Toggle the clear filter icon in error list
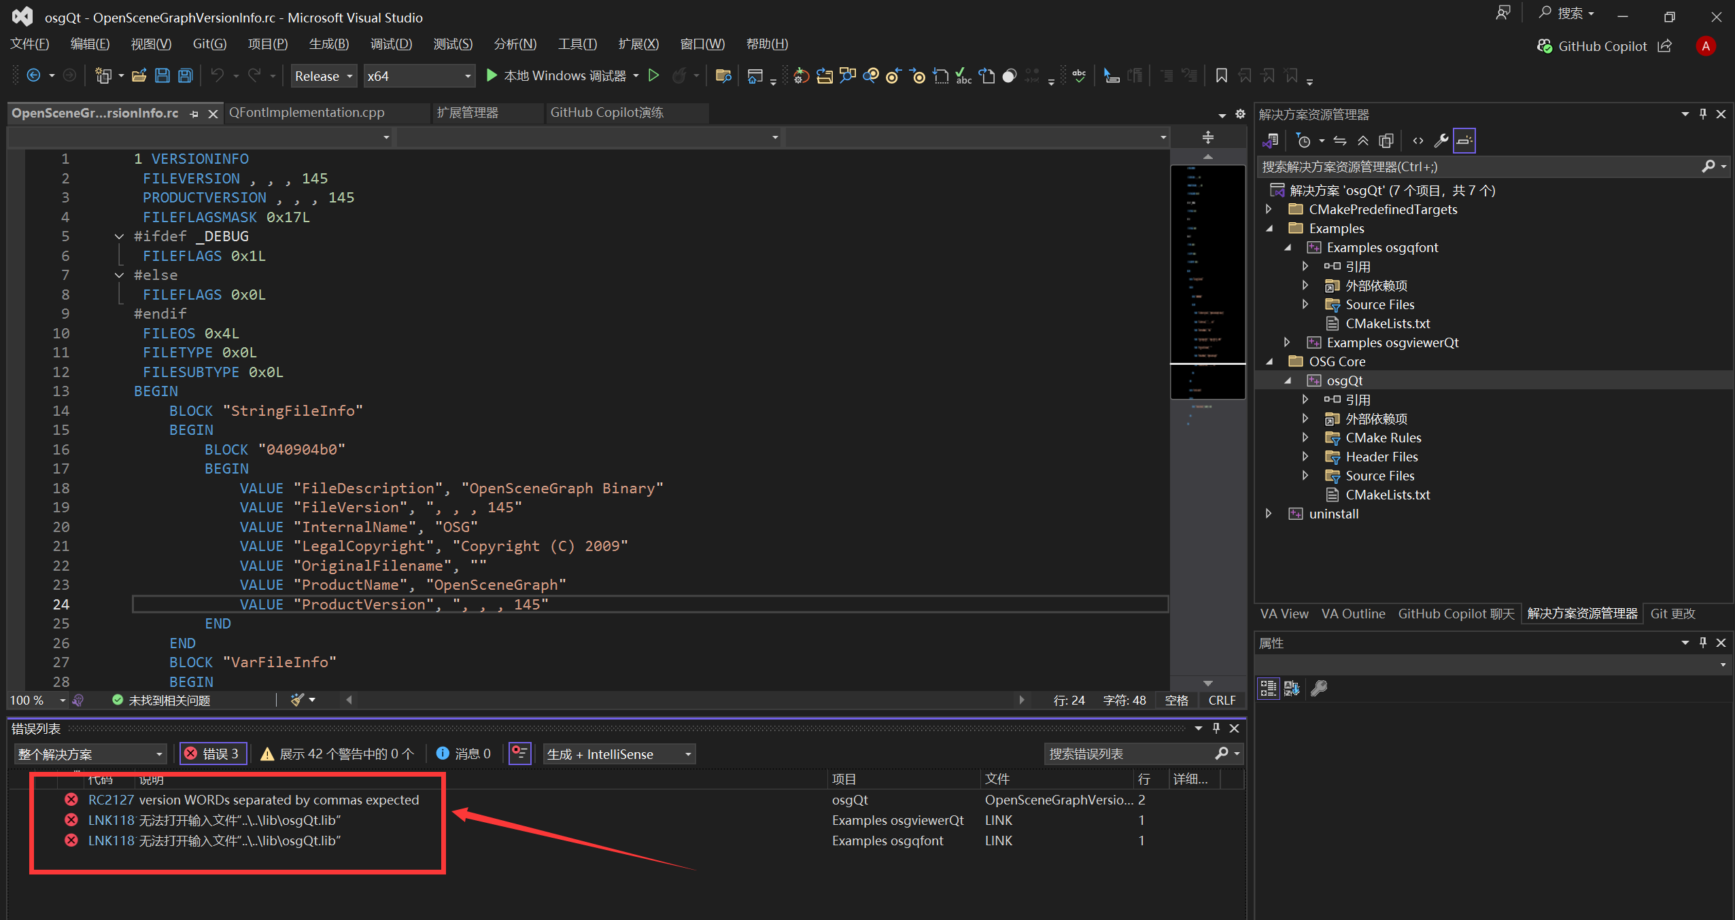The width and height of the screenshot is (1735, 920). (x=519, y=754)
